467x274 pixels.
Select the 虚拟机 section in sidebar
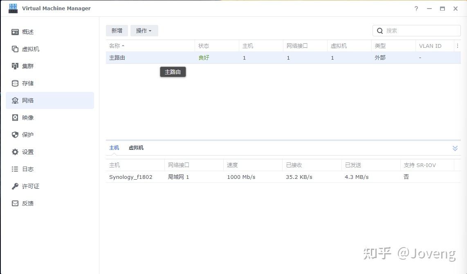point(29,49)
